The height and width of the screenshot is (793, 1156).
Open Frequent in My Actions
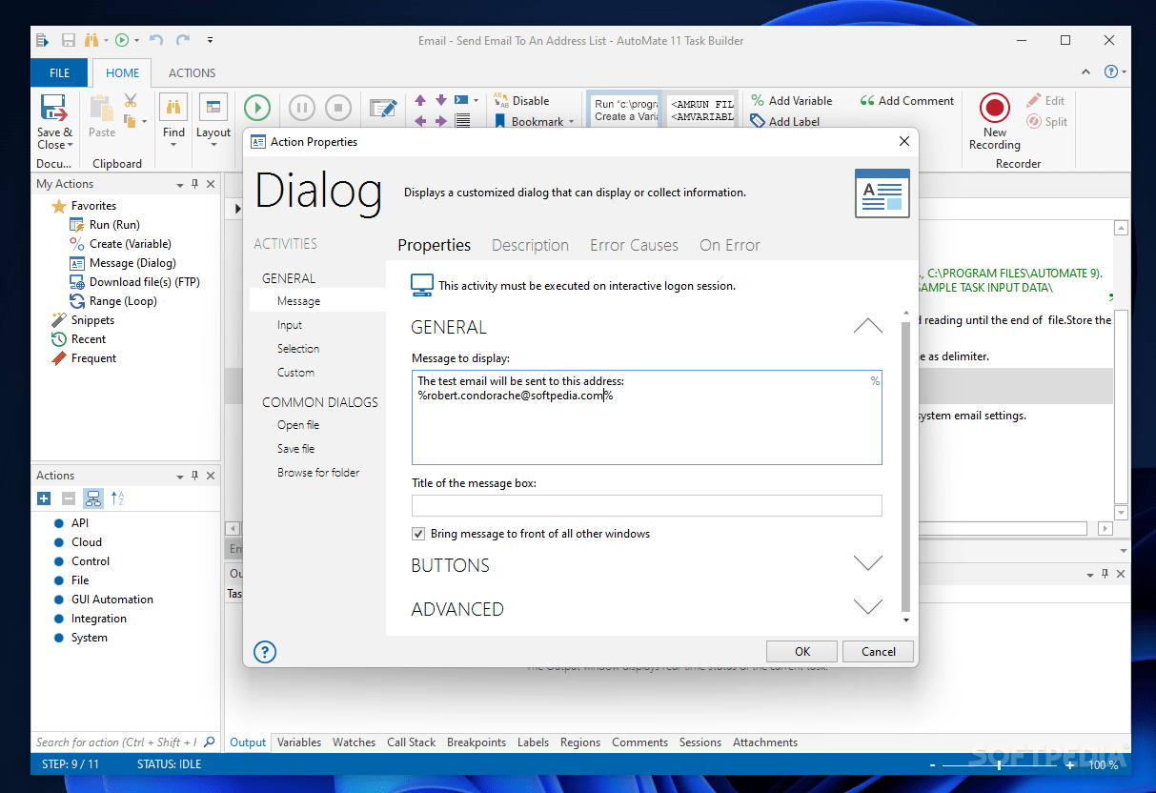(93, 358)
